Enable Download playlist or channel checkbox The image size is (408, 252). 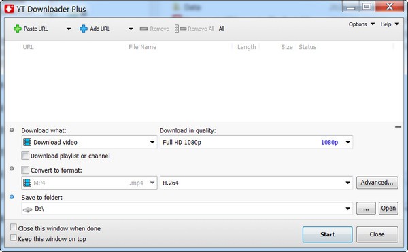(25, 156)
